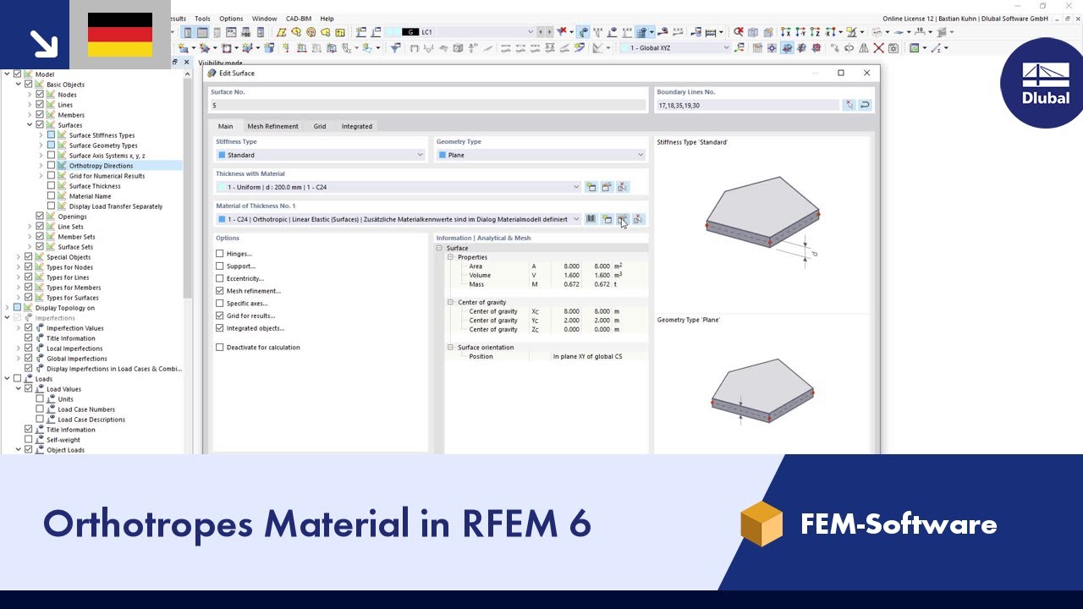This screenshot has width=1083, height=609.
Task: Enable Specific axes option
Action: pos(220,304)
